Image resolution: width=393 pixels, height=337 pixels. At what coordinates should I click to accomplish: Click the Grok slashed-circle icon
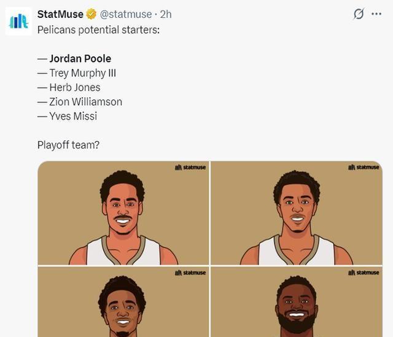pyautogui.click(x=359, y=14)
